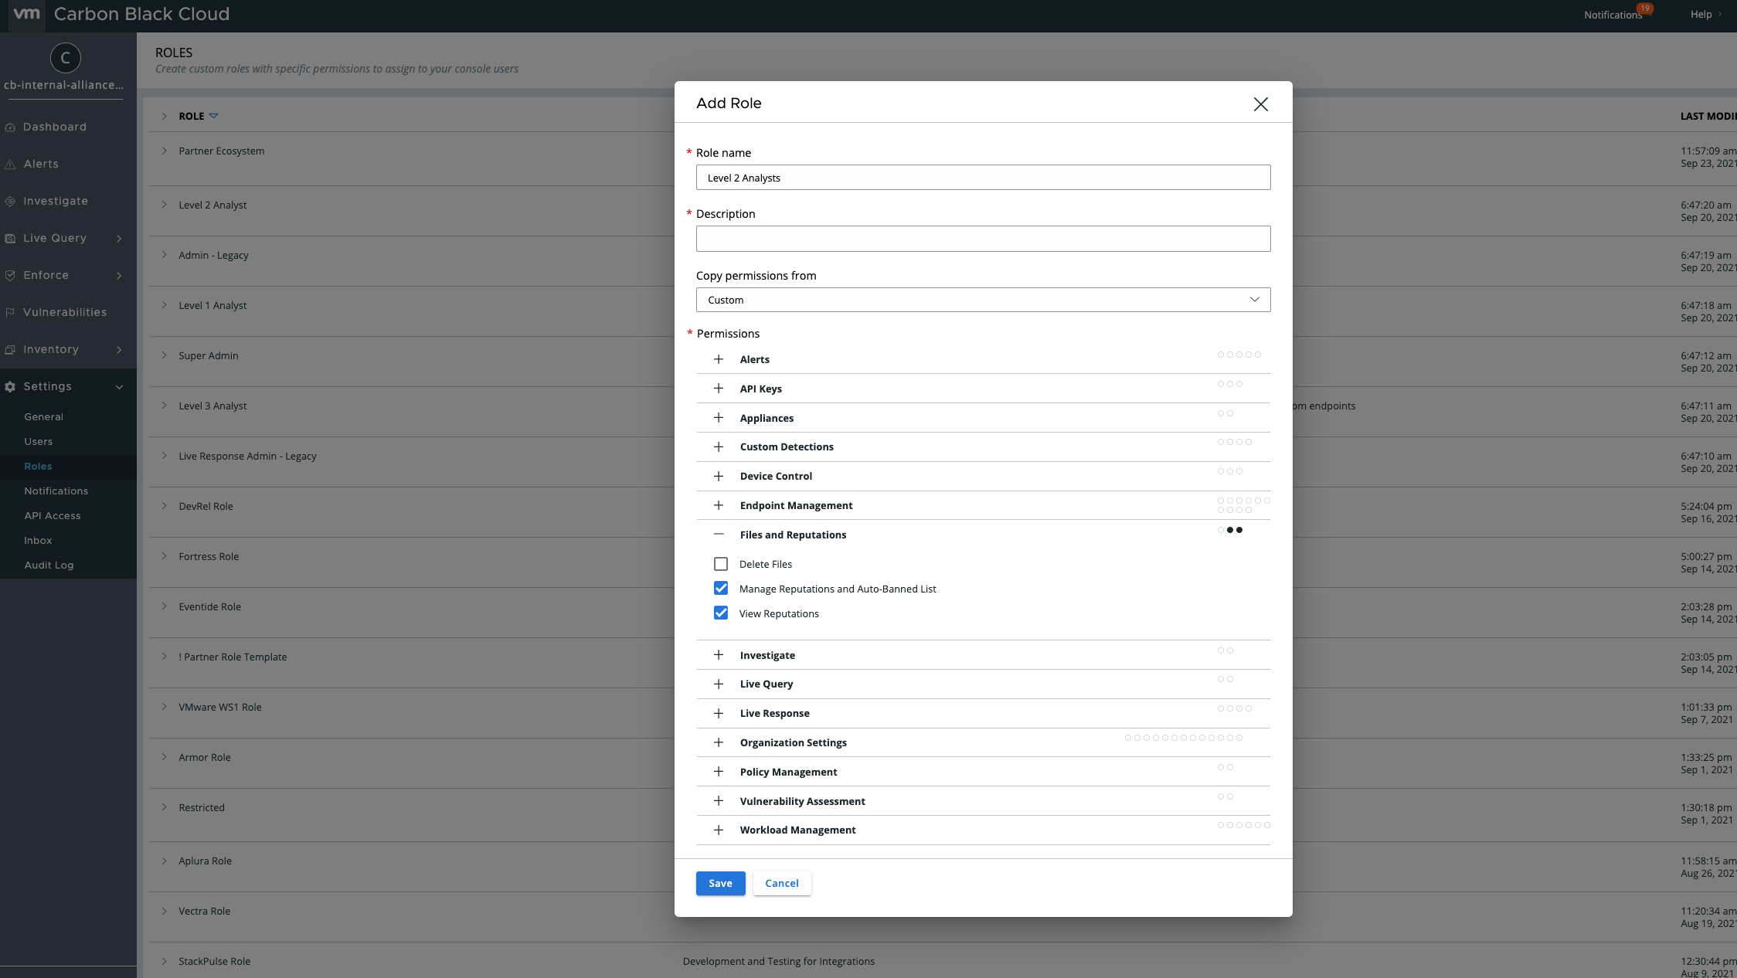Click the Vulnerabilities flag icon
The height and width of the screenshot is (978, 1737).
(10, 313)
